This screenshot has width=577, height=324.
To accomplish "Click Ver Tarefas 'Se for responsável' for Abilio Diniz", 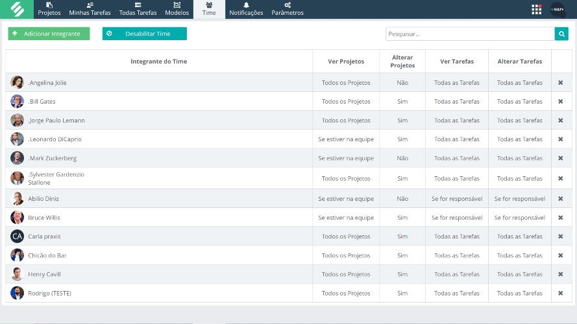I will [x=457, y=199].
